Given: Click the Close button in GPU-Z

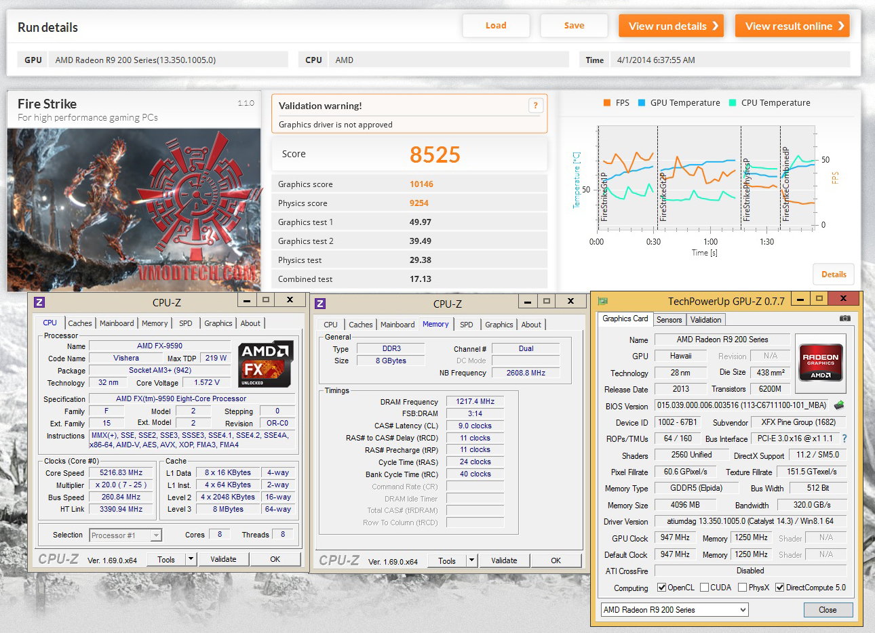Looking at the screenshot, I should tap(828, 610).
